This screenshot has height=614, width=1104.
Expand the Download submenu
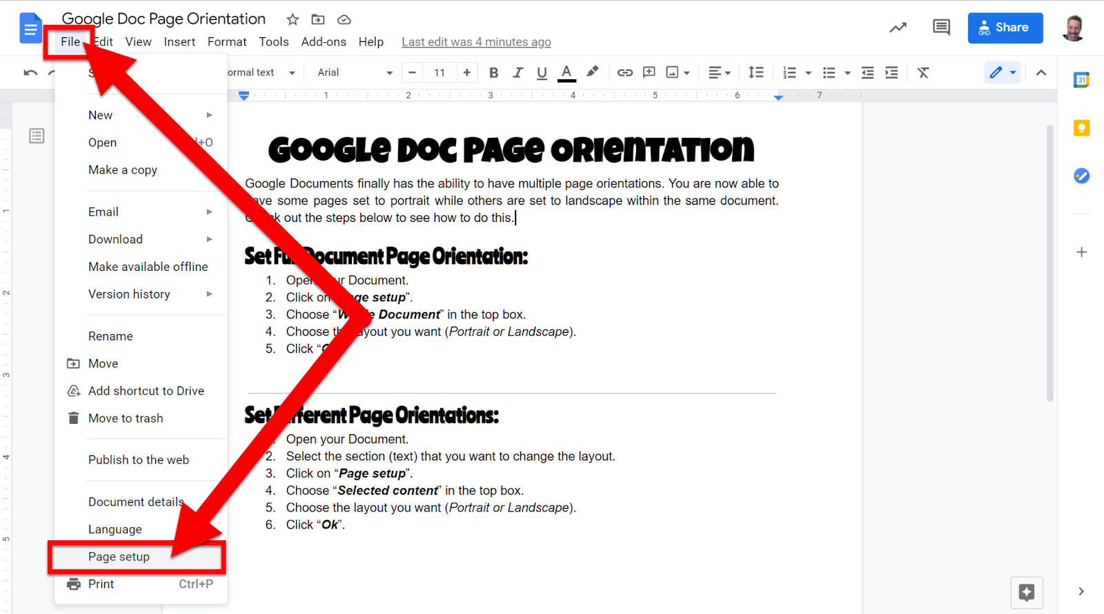[141, 239]
